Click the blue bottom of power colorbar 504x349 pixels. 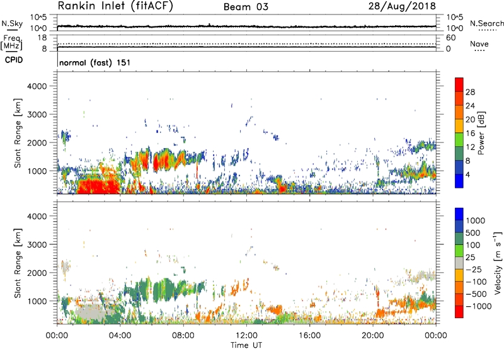tap(459, 181)
